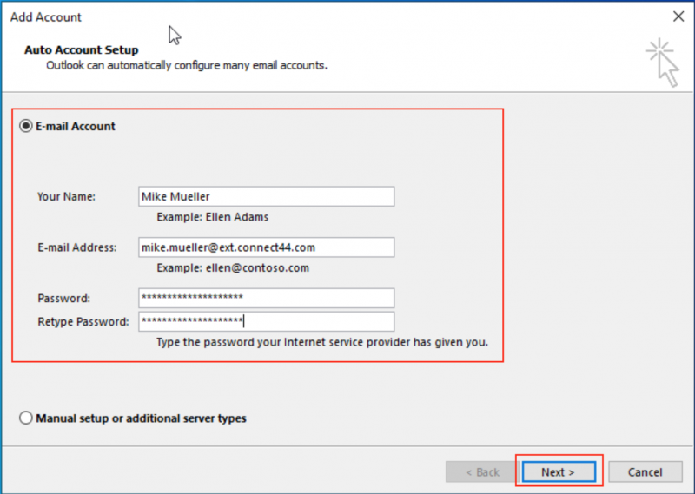Click the "Password:" label text
This screenshot has height=494, width=695.
click(63, 299)
